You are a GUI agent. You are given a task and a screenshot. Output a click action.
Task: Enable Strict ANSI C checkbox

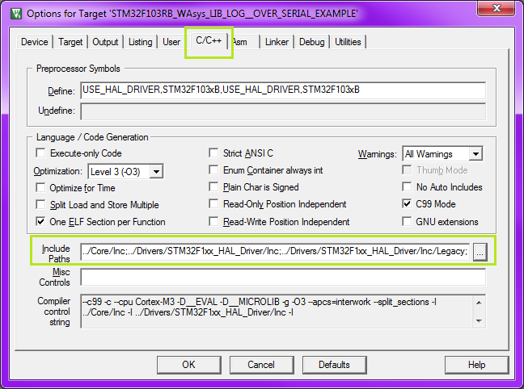point(213,153)
